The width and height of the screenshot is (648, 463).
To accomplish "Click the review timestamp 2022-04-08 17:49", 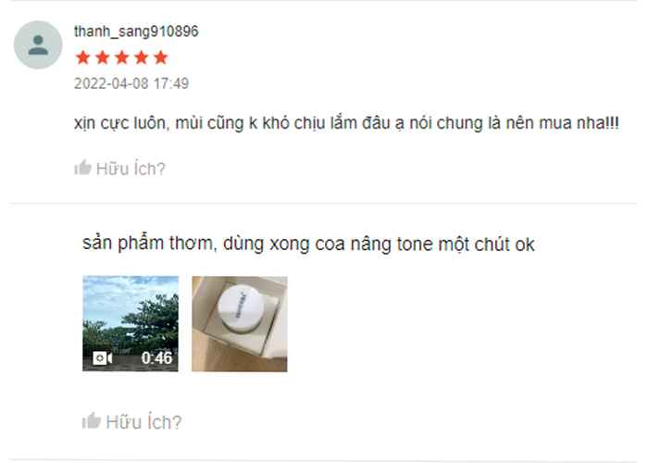I will (x=131, y=83).
